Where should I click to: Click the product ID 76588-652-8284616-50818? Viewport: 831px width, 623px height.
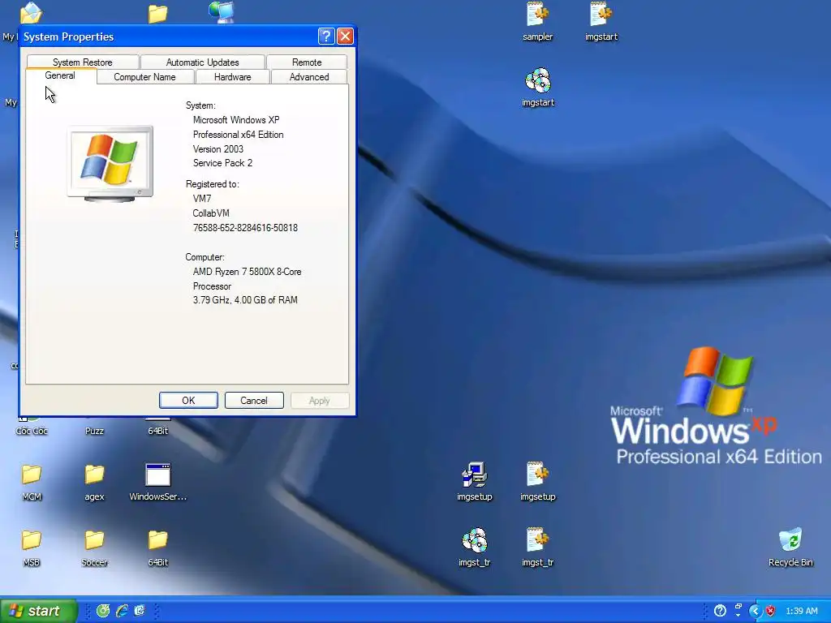(x=245, y=228)
